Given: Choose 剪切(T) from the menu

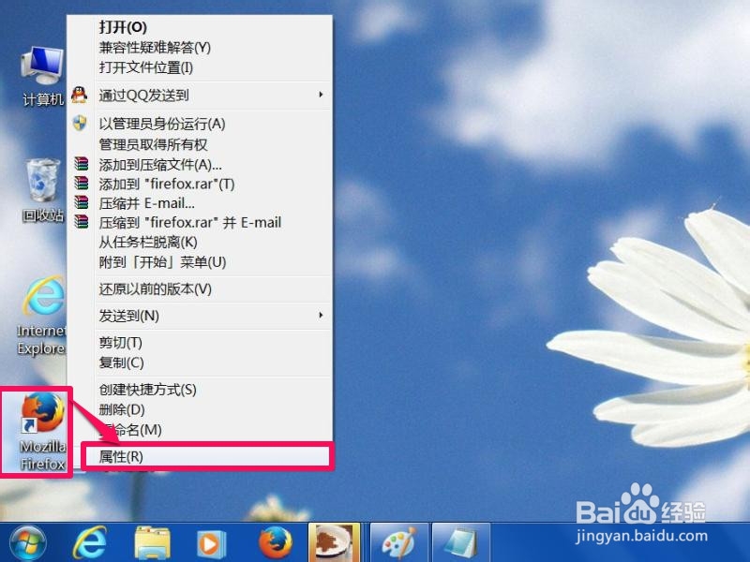Looking at the screenshot, I should point(121,342).
